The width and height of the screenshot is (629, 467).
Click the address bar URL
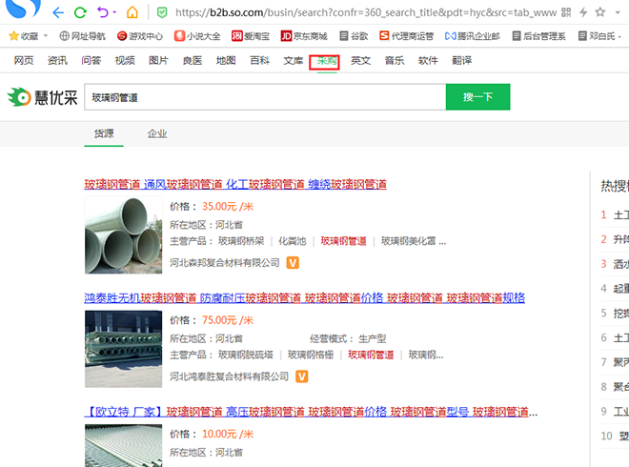pyautogui.click(x=365, y=12)
